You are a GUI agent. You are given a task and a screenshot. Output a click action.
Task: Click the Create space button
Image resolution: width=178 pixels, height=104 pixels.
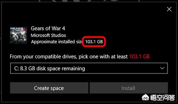tap(49, 88)
